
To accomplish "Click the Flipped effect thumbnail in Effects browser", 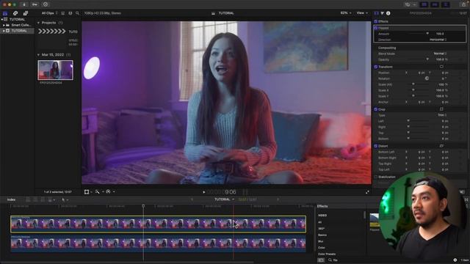I will tap(375, 220).
